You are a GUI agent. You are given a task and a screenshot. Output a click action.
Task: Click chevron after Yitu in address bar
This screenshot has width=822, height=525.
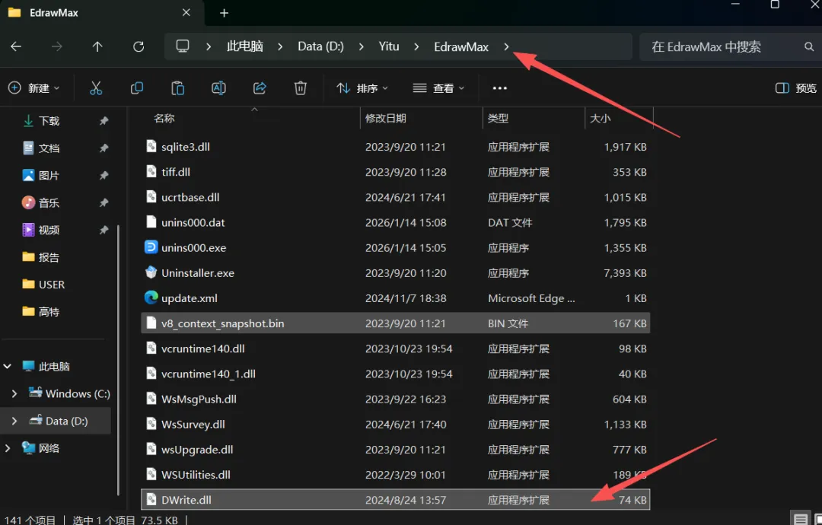416,46
